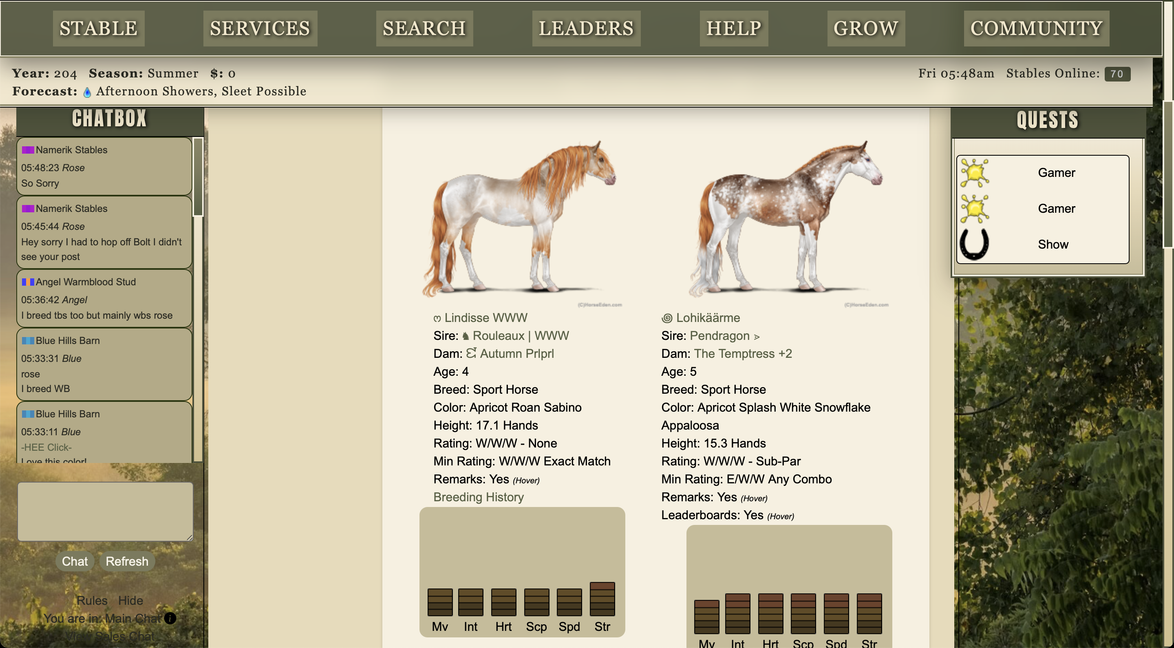Screen dimensions: 1174x648
Task: Click the chatbox scrollbar thumb
Action: click(198, 177)
